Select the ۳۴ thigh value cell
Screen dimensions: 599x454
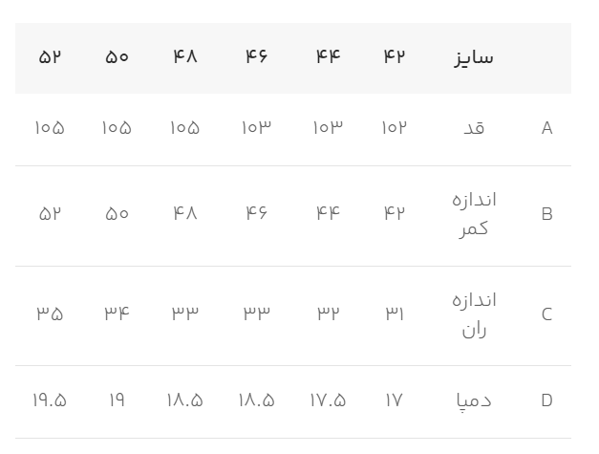[x=117, y=313]
